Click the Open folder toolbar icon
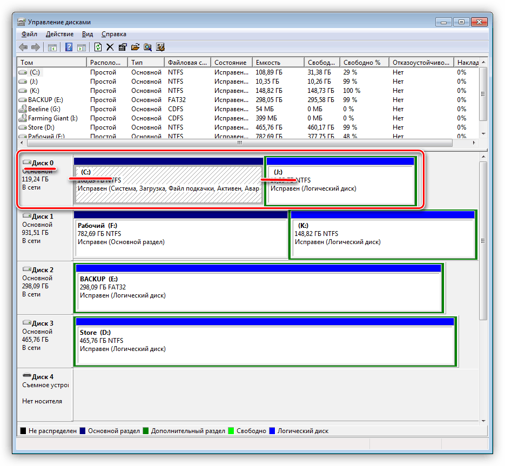 point(135,48)
